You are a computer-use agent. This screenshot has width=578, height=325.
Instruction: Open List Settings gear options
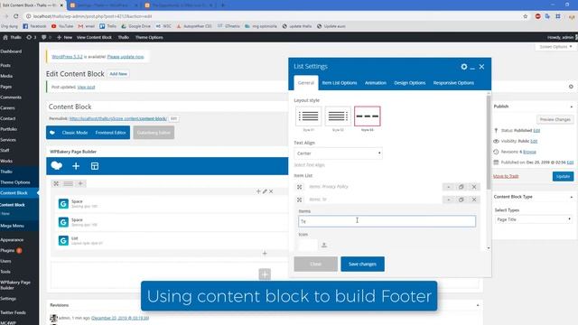[x=463, y=67]
